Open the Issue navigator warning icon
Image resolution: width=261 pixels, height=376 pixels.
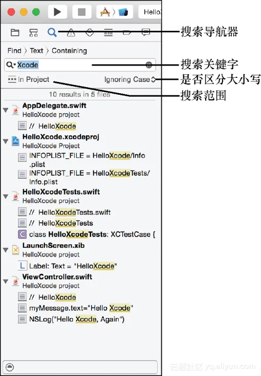71,32
